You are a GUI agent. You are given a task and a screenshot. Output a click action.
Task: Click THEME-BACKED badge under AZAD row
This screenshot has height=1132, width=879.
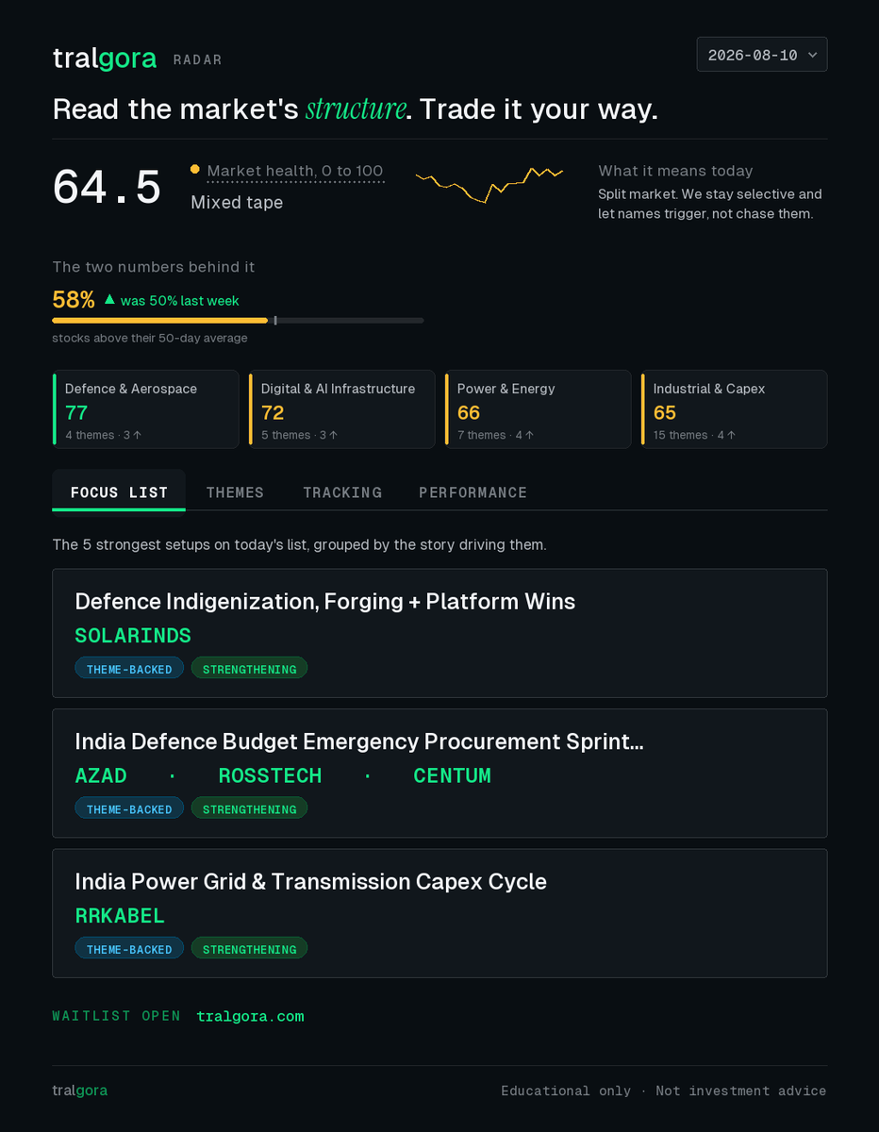point(129,808)
